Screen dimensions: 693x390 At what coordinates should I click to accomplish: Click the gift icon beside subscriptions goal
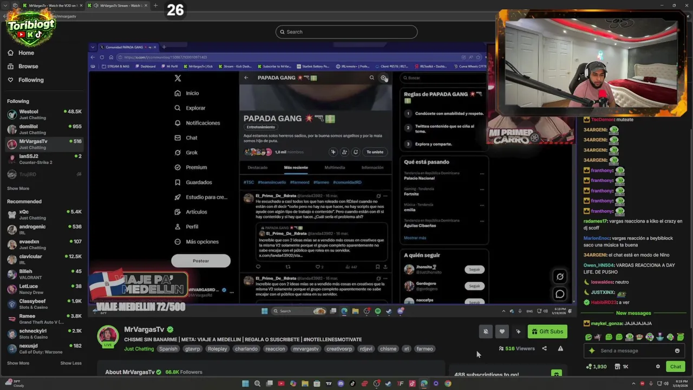point(556,374)
